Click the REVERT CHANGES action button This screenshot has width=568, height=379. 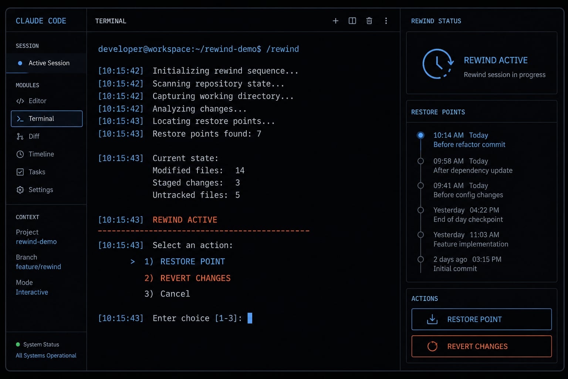point(481,346)
